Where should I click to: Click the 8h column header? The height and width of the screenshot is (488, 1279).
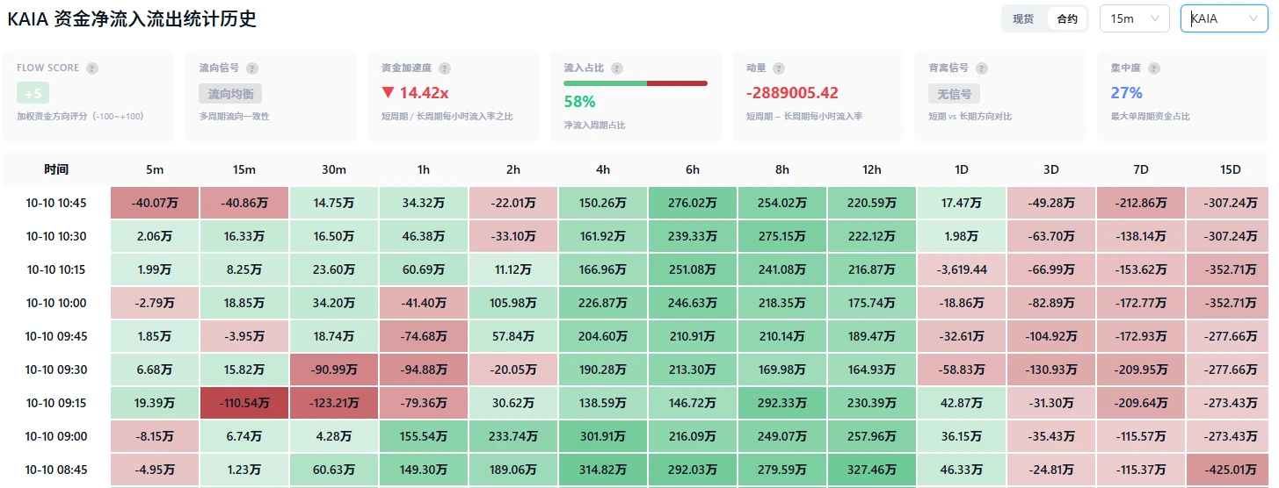click(782, 169)
